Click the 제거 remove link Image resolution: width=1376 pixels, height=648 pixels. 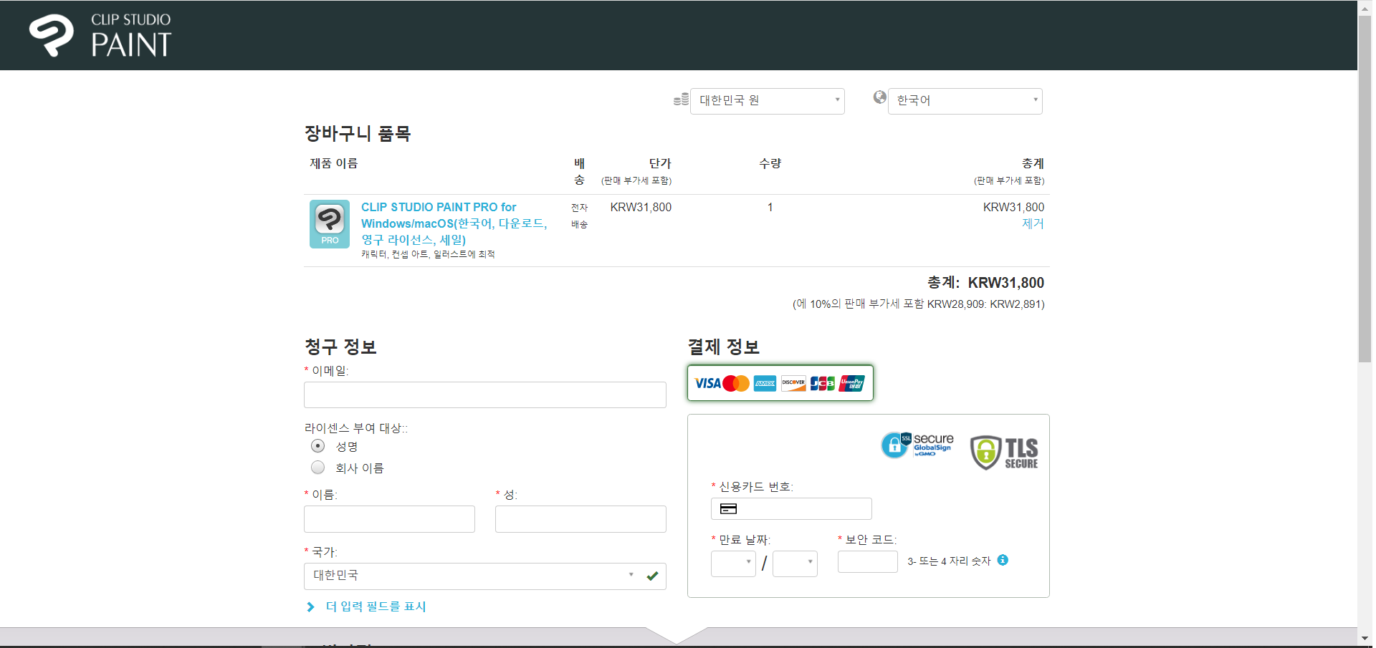[x=1033, y=223]
